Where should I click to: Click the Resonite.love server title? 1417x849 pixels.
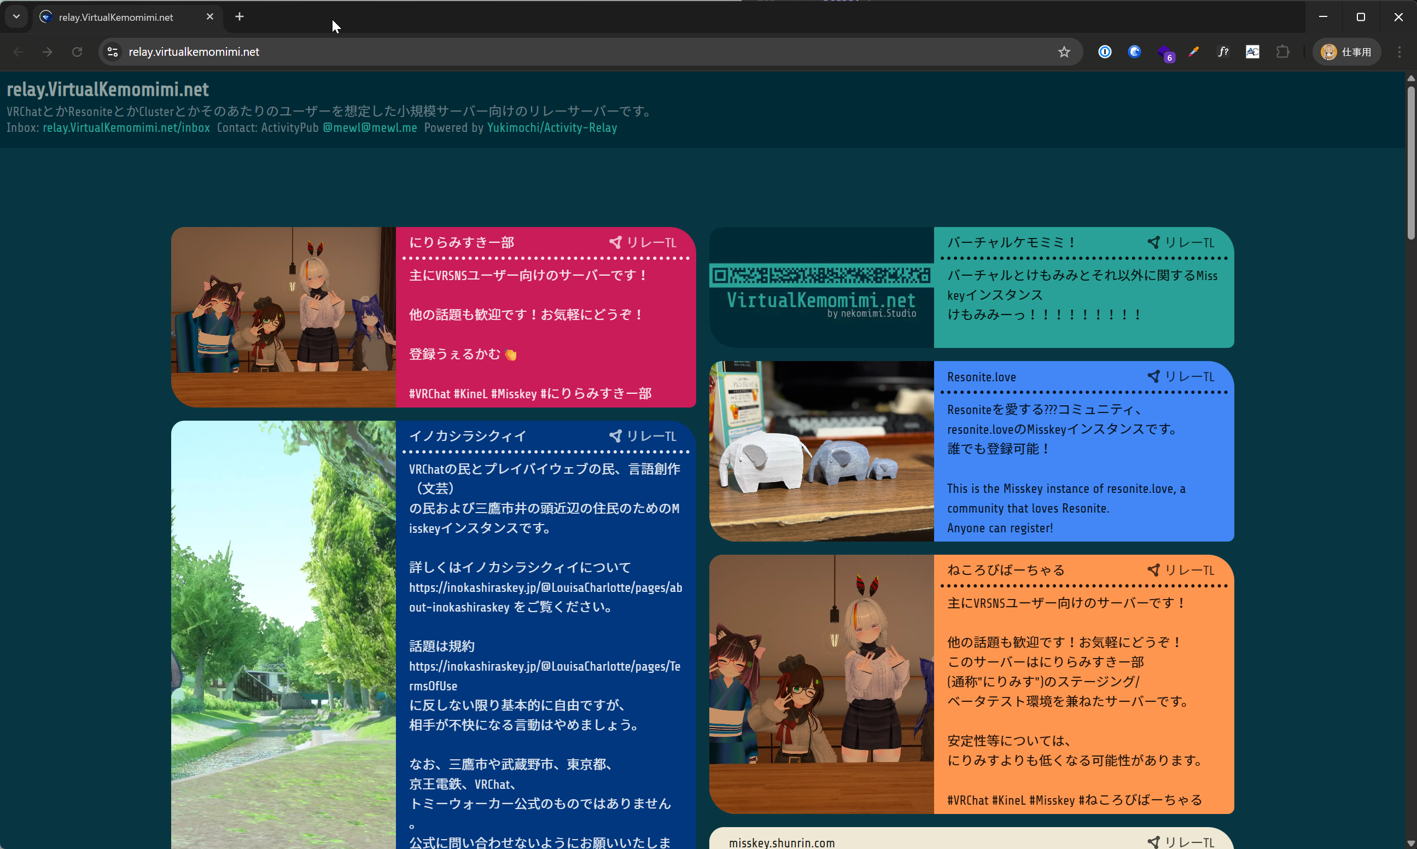coord(981,377)
